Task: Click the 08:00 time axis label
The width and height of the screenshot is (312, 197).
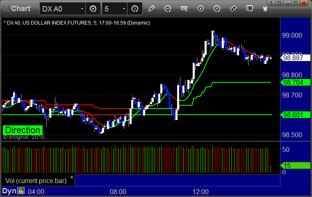Action: [118, 192]
